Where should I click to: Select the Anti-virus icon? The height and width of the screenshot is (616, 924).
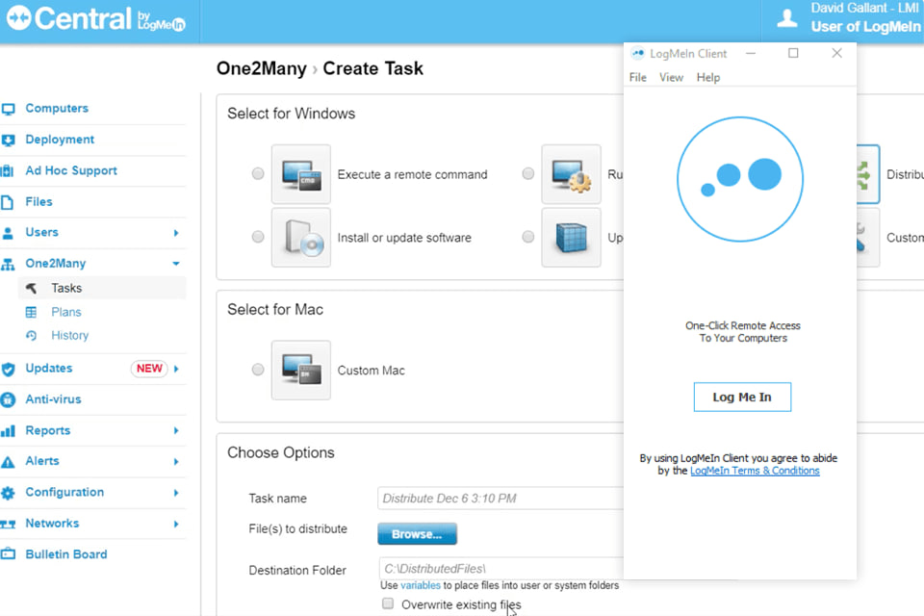8,399
